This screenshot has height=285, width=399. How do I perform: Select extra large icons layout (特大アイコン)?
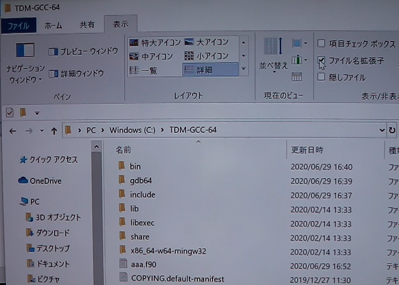(154, 43)
